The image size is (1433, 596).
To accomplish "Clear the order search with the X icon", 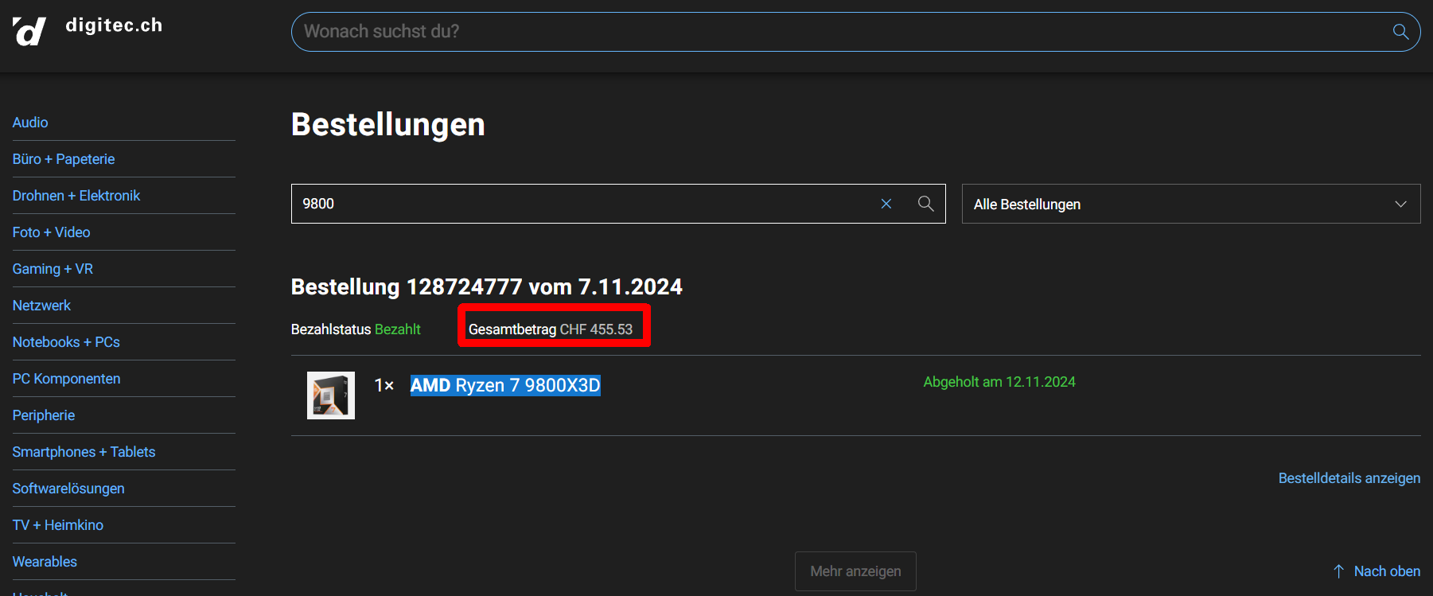I will click(886, 204).
